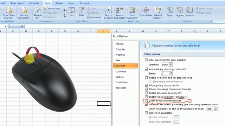Toggle Allow editing directly in cells
225x126 pixels.
[146, 85]
